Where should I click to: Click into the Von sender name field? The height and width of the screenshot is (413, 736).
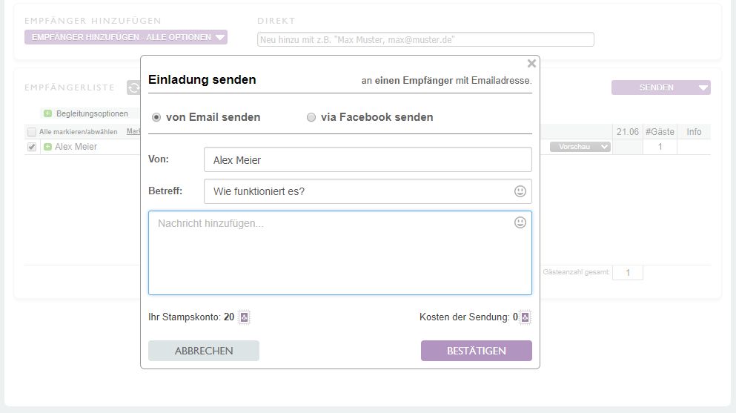click(367, 159)
